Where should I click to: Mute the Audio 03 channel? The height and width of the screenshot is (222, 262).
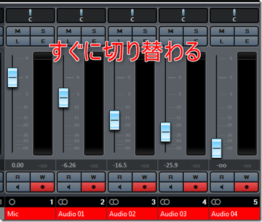coord(171,31)
